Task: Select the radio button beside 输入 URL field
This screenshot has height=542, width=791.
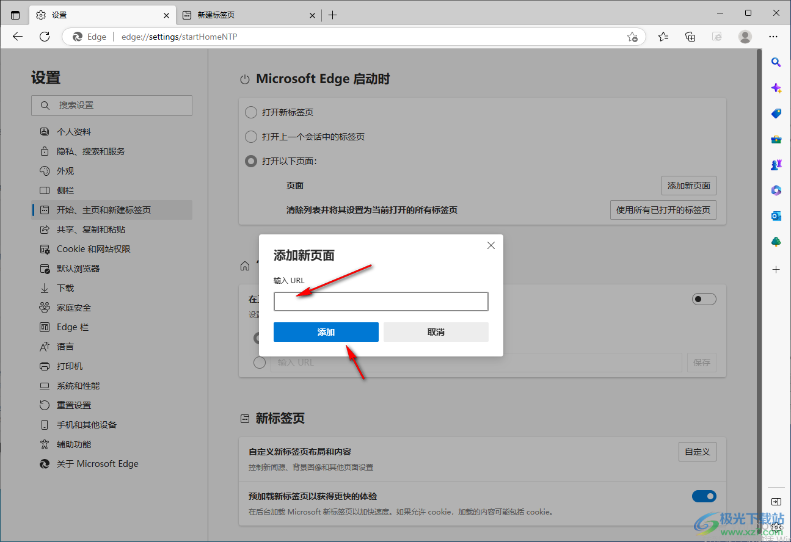Action: pyautogui.click(x=260, y=363)
